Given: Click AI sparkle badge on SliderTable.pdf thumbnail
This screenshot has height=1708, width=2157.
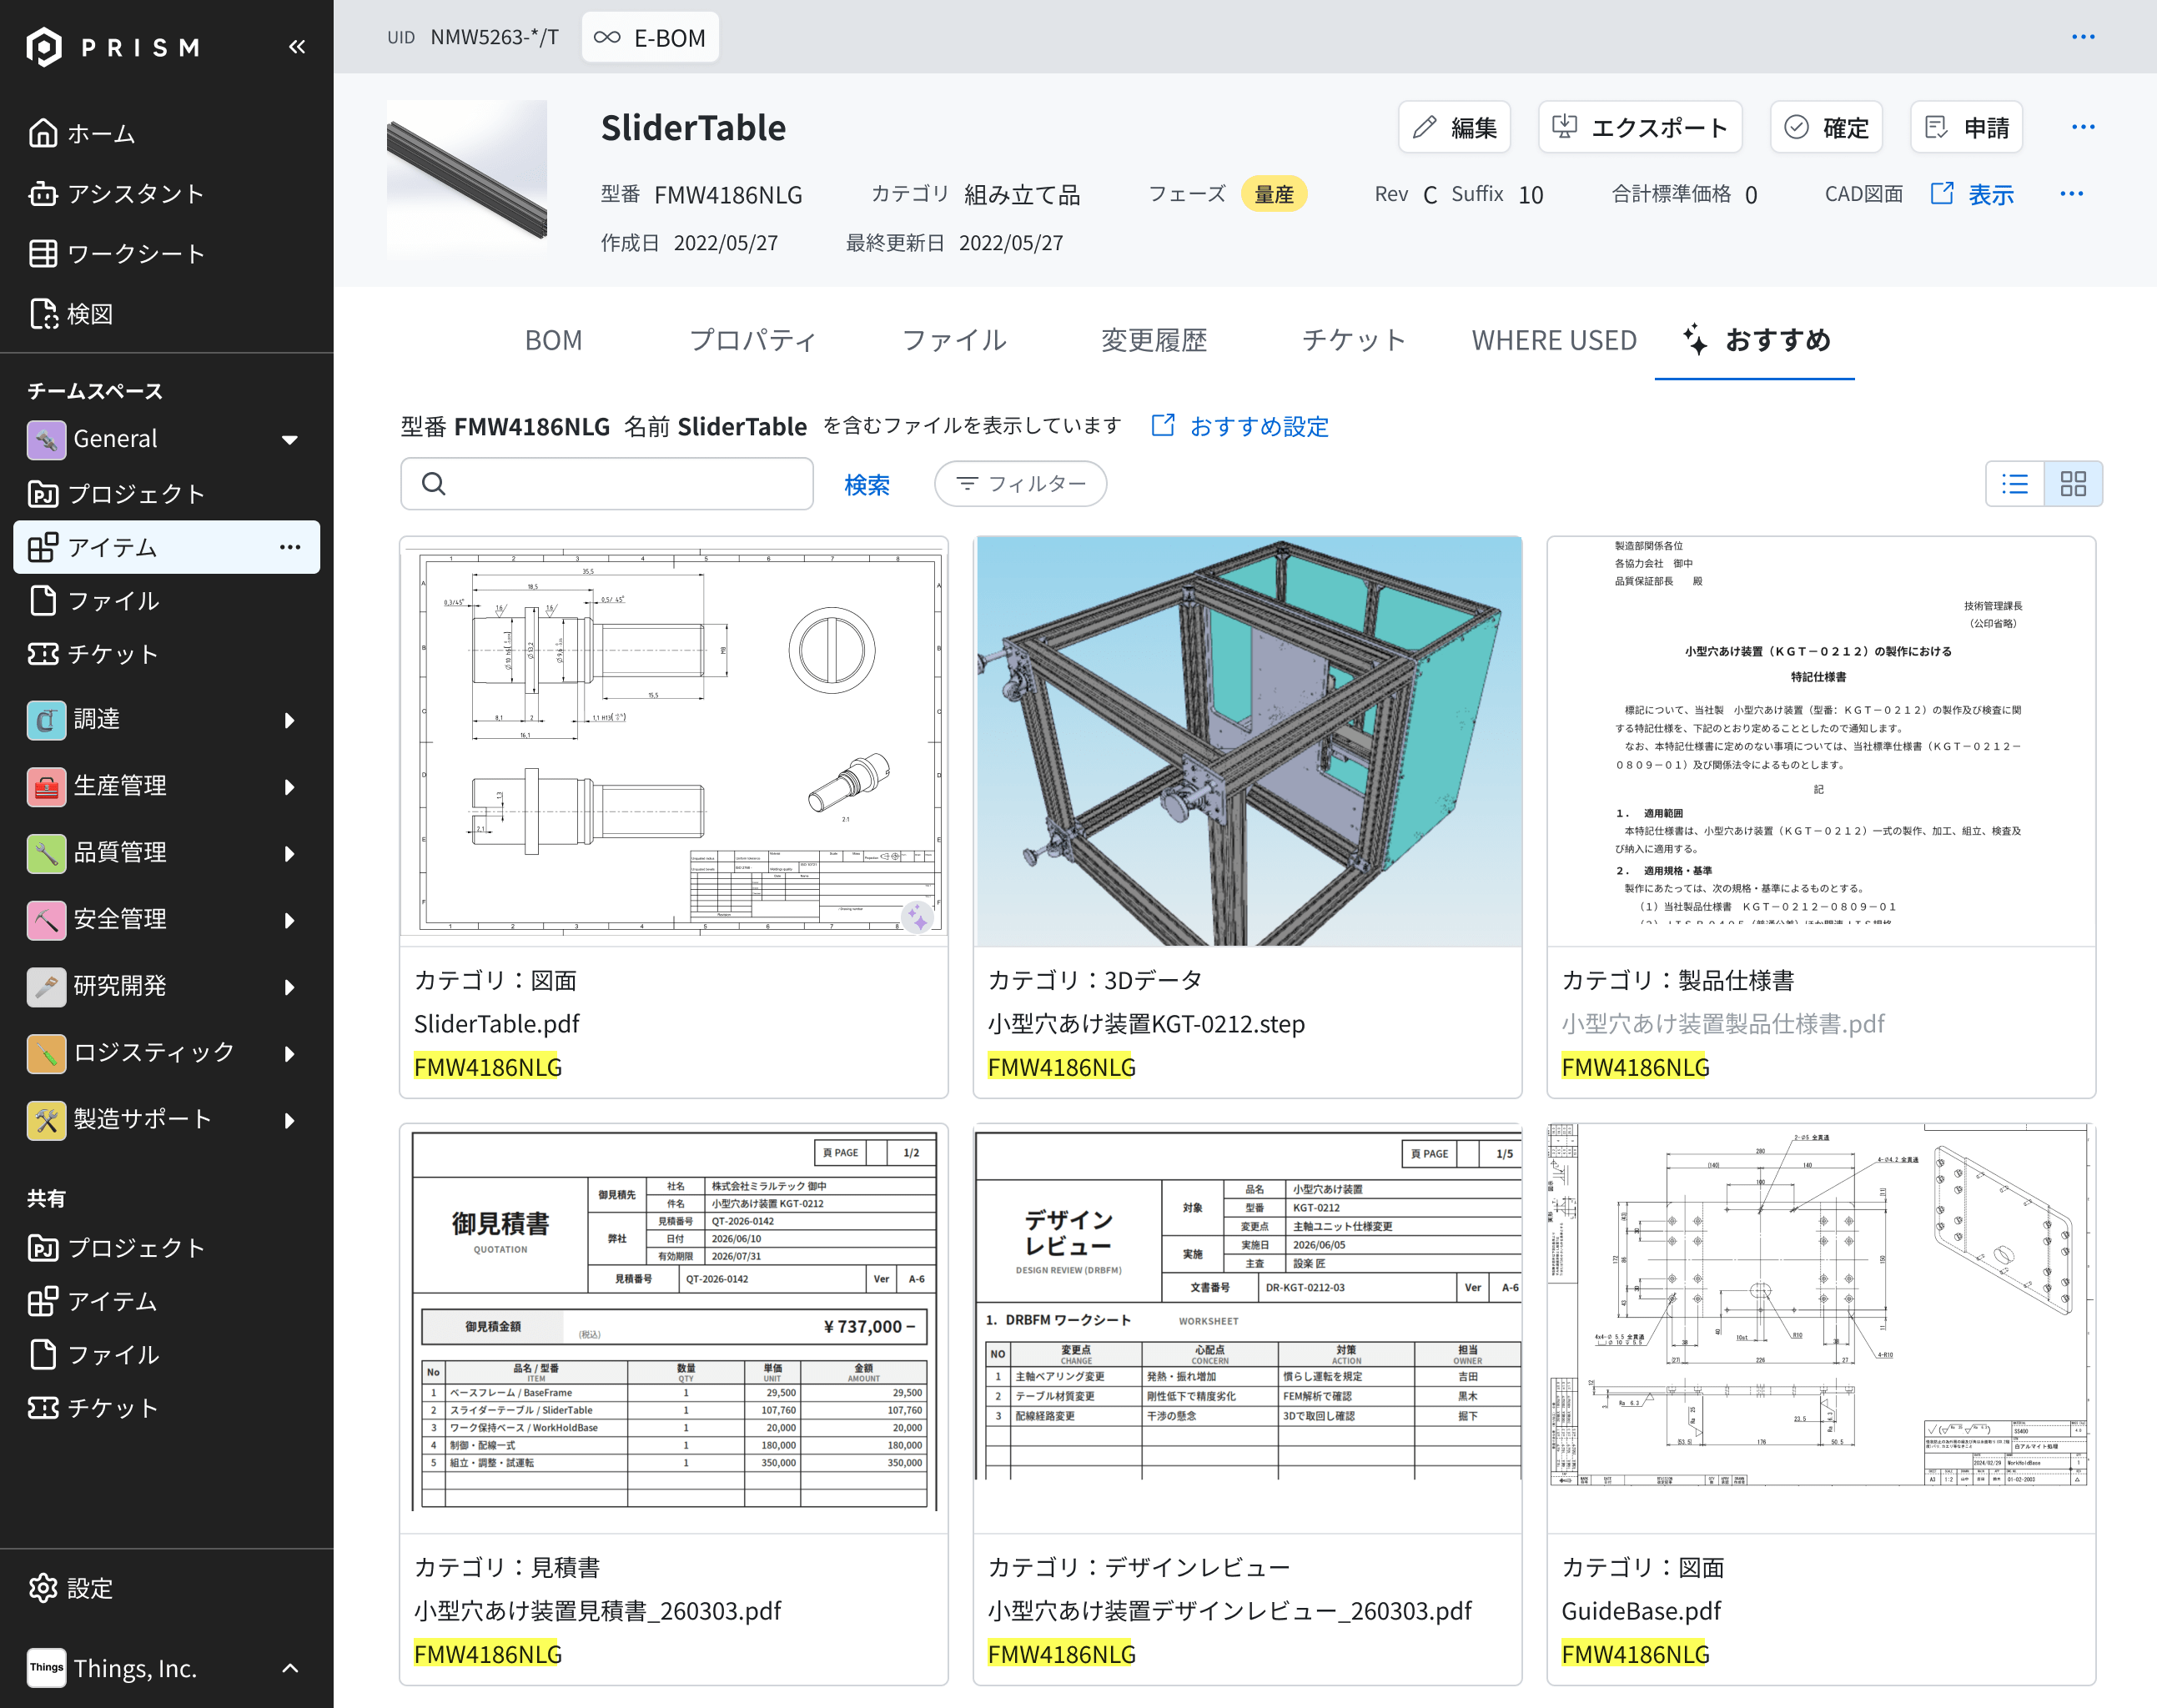Looking at the screenshot, I should 917,916.
